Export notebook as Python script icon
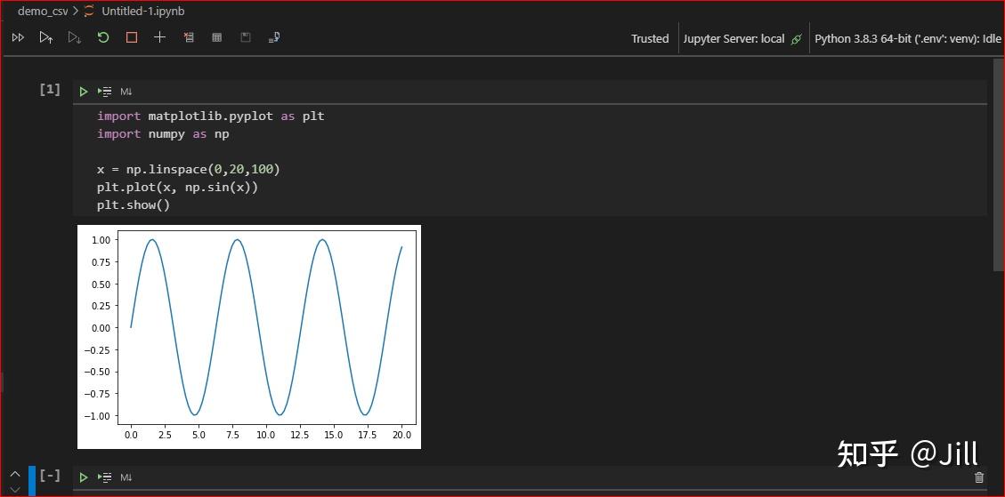 273,38
